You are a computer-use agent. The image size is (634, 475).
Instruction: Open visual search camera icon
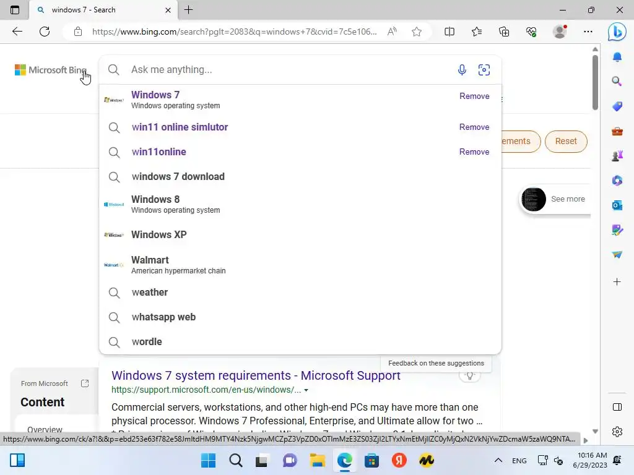484,70
